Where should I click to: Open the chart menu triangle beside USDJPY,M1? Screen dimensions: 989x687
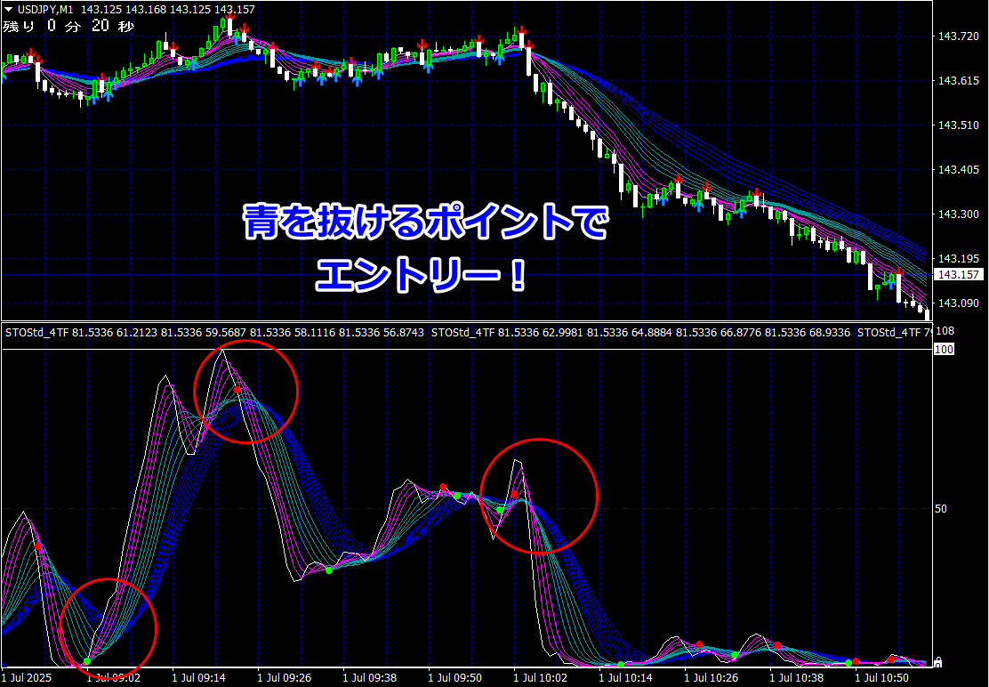point(8,10)
